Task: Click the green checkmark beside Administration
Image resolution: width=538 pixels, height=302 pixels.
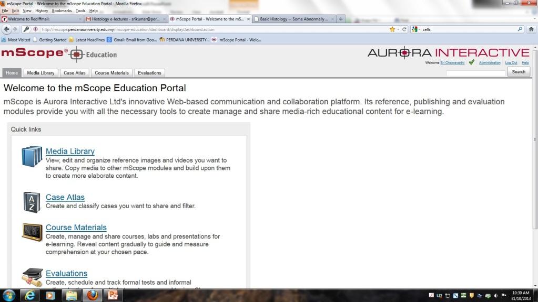Action: coord(472,62)
